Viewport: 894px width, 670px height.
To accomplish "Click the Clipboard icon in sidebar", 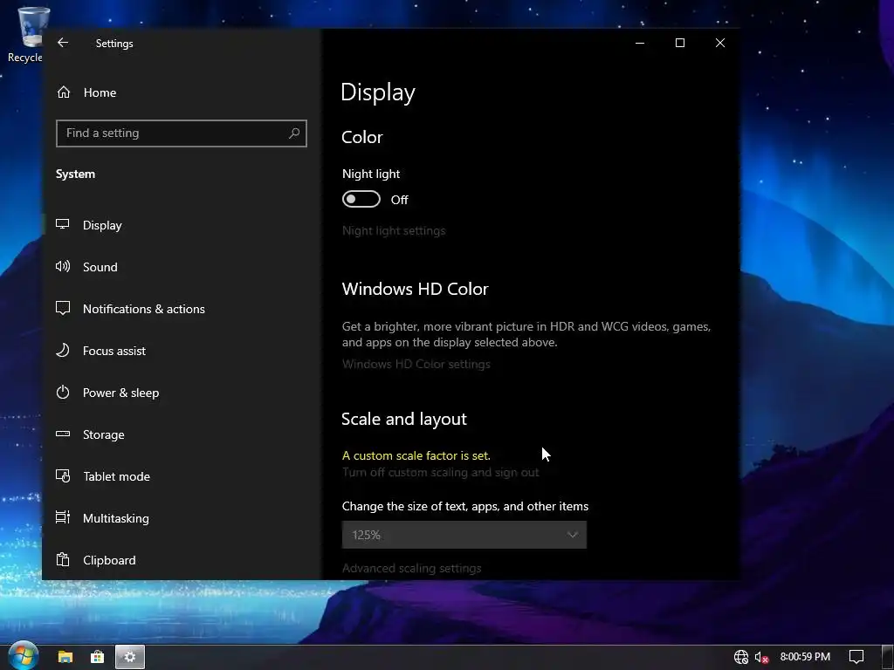I will coord(63,559).
